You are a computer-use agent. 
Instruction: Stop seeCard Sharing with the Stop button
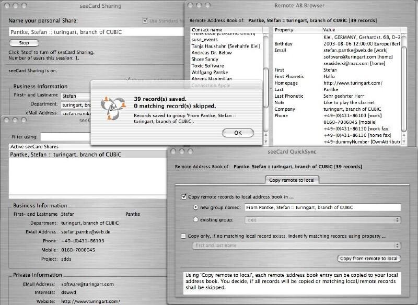(x=24, y=43)
